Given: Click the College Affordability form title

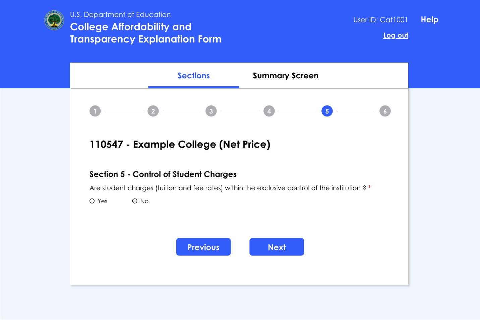Looking at the screenshot, I should tap(145, 33).
